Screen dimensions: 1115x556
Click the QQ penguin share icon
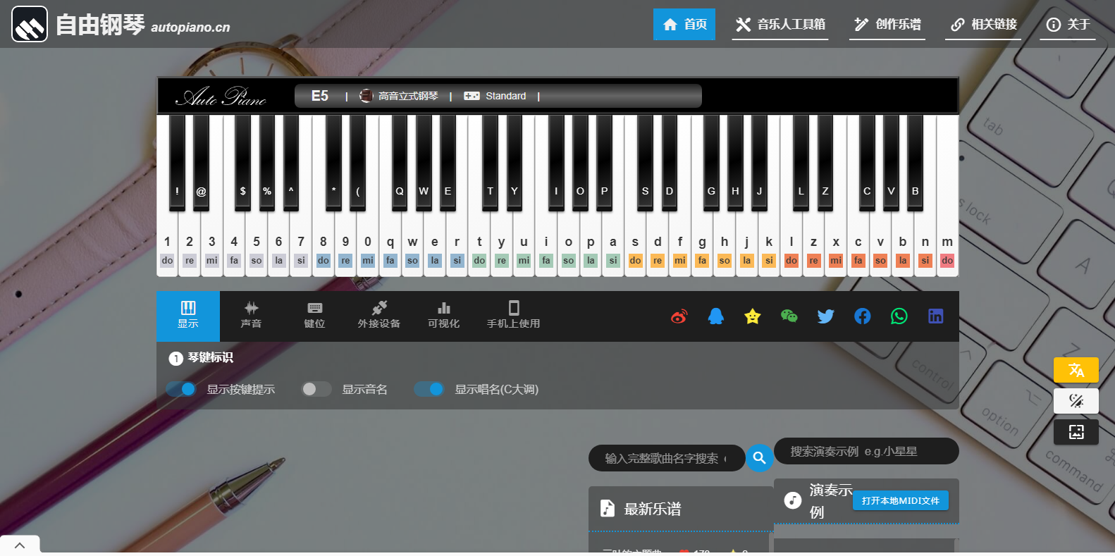[x=715, y=316]
